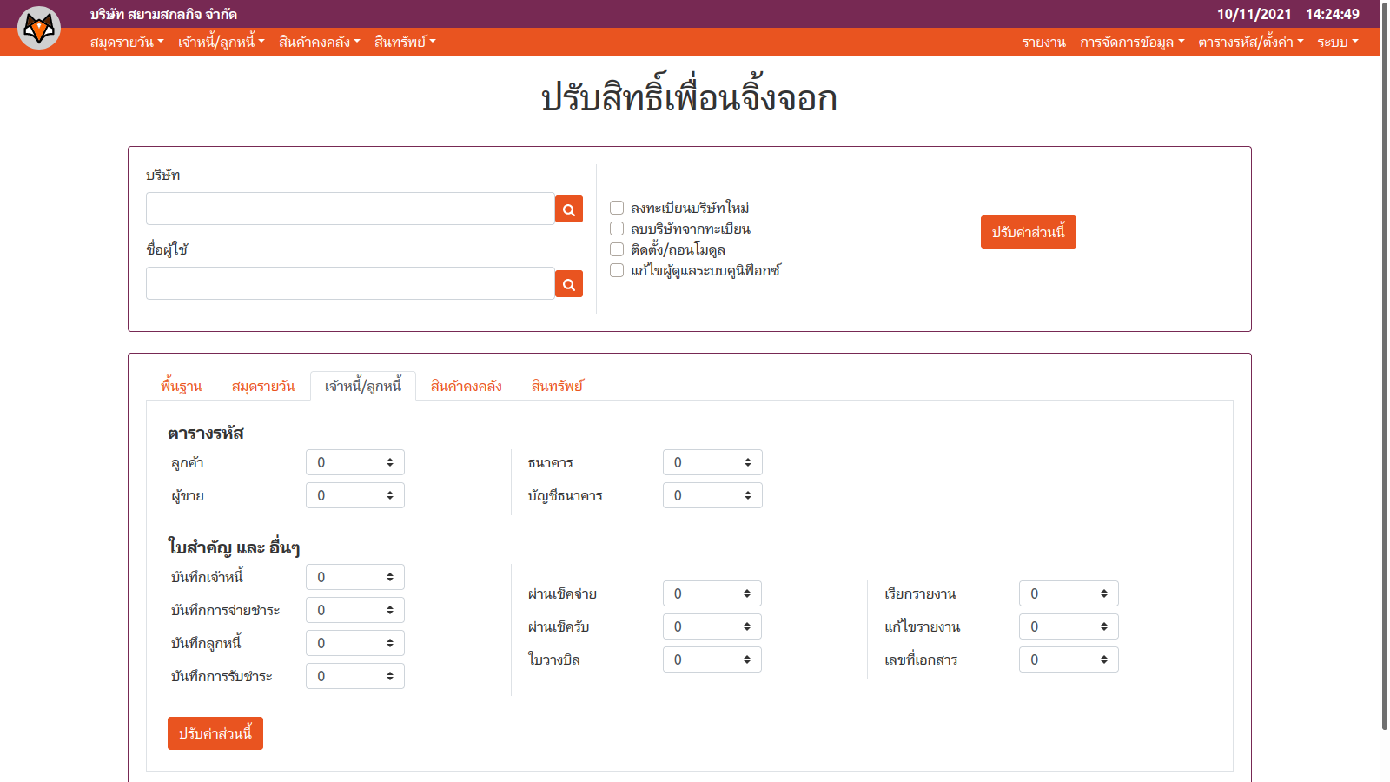Open the บันทึกเจ้าหนี้ dropdown
The width and height of the screenshot is (1390, 782).
click(x=354, y=577)
